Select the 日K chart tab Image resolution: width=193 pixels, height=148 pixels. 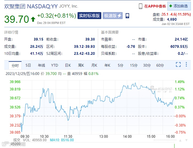pyautogui.click(x=68, y=65)
